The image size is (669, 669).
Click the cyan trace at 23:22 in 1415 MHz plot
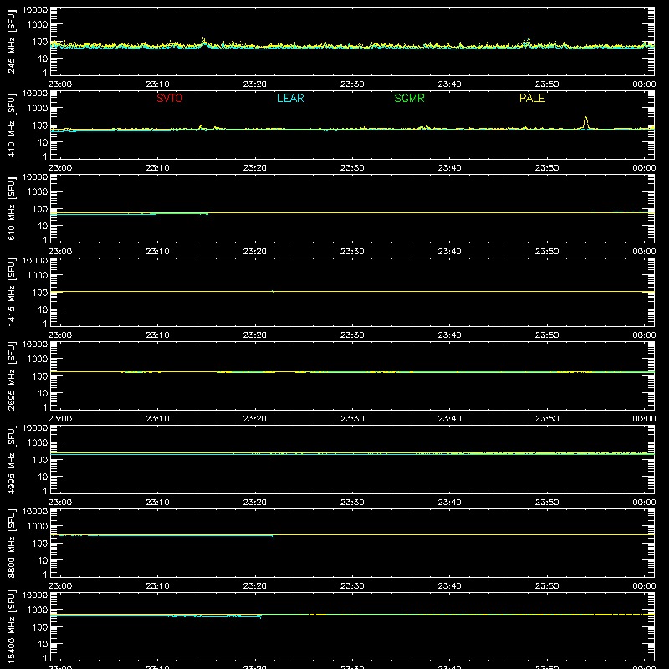(273, 291)
